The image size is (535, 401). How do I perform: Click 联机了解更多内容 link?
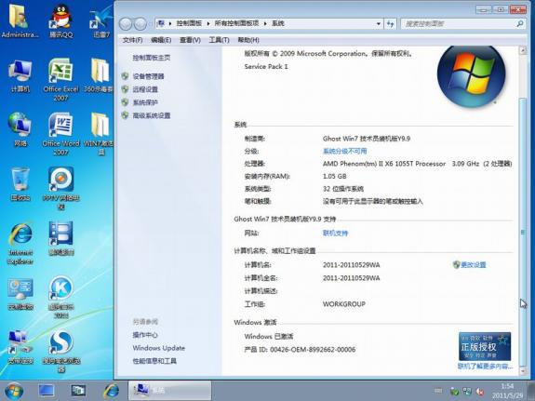click(x=485, y=367)
